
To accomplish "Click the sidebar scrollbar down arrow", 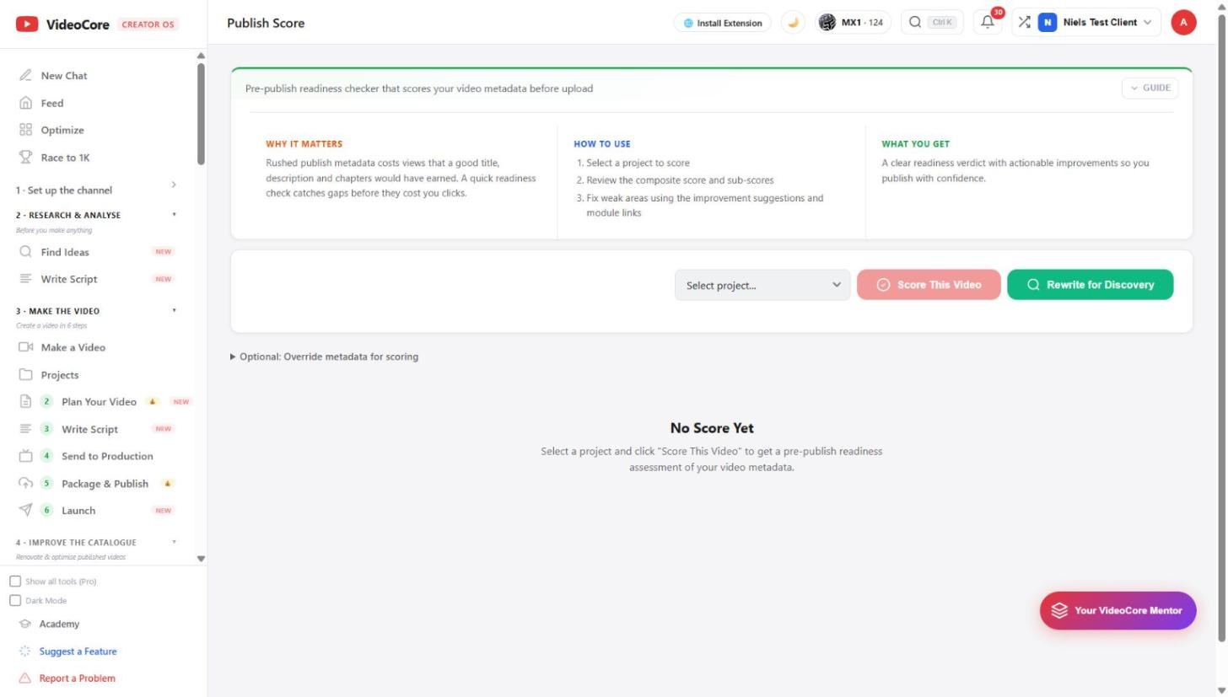I will (x=201, y=559).
